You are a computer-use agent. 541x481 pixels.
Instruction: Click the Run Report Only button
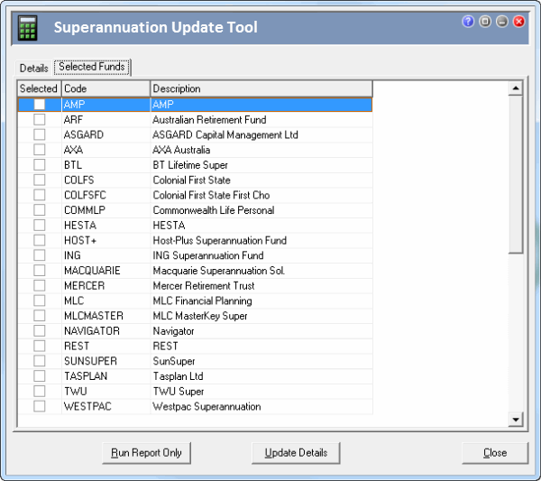tap(146, 453)
